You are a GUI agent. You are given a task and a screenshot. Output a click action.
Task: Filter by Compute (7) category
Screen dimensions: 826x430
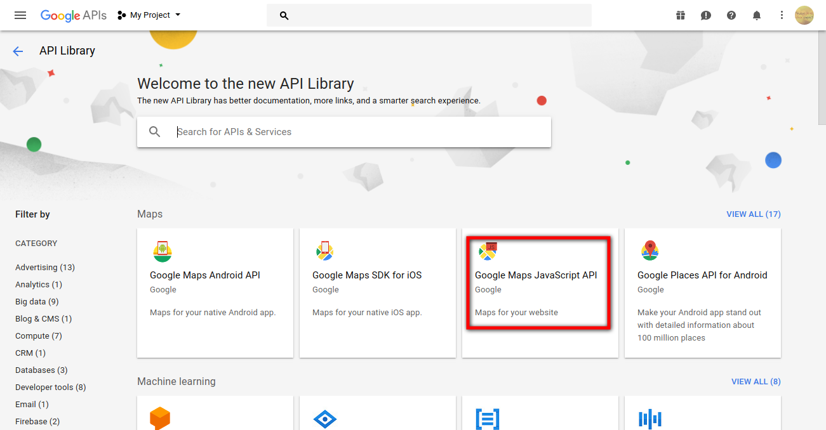pyautogui.click(x=39, y=336)
